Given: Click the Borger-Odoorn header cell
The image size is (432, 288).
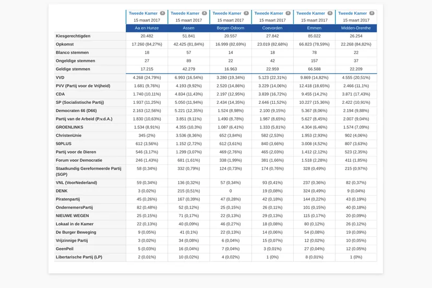Looking at the screenshot, I should [x=230, y=28].
